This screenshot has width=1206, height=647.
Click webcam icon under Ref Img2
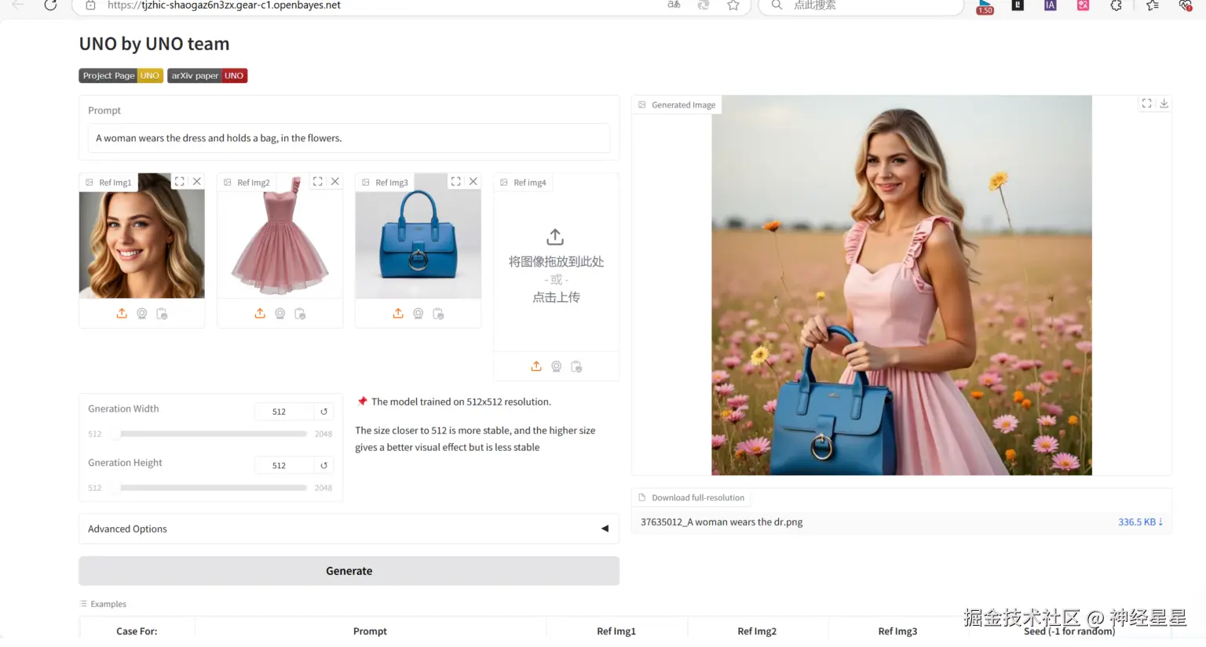pos(280,314)
